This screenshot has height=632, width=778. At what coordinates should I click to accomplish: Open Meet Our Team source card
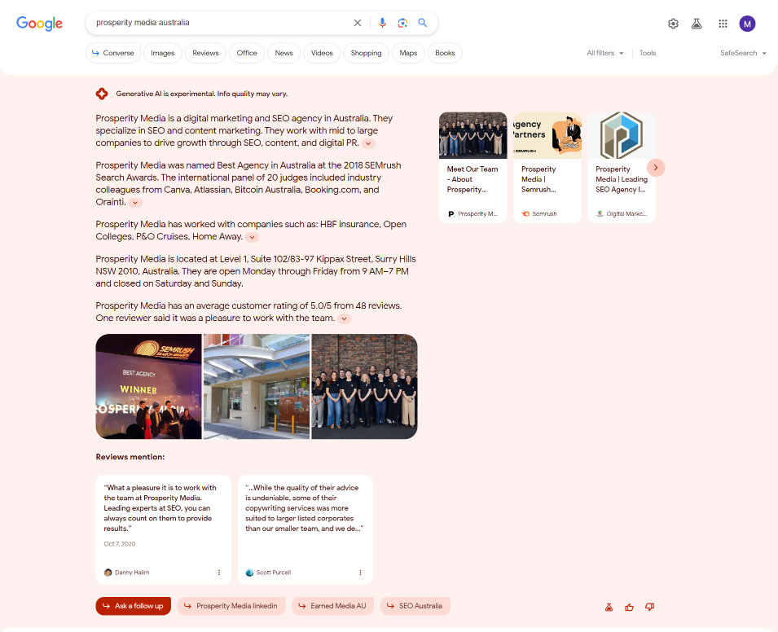(x=473, y=167)
